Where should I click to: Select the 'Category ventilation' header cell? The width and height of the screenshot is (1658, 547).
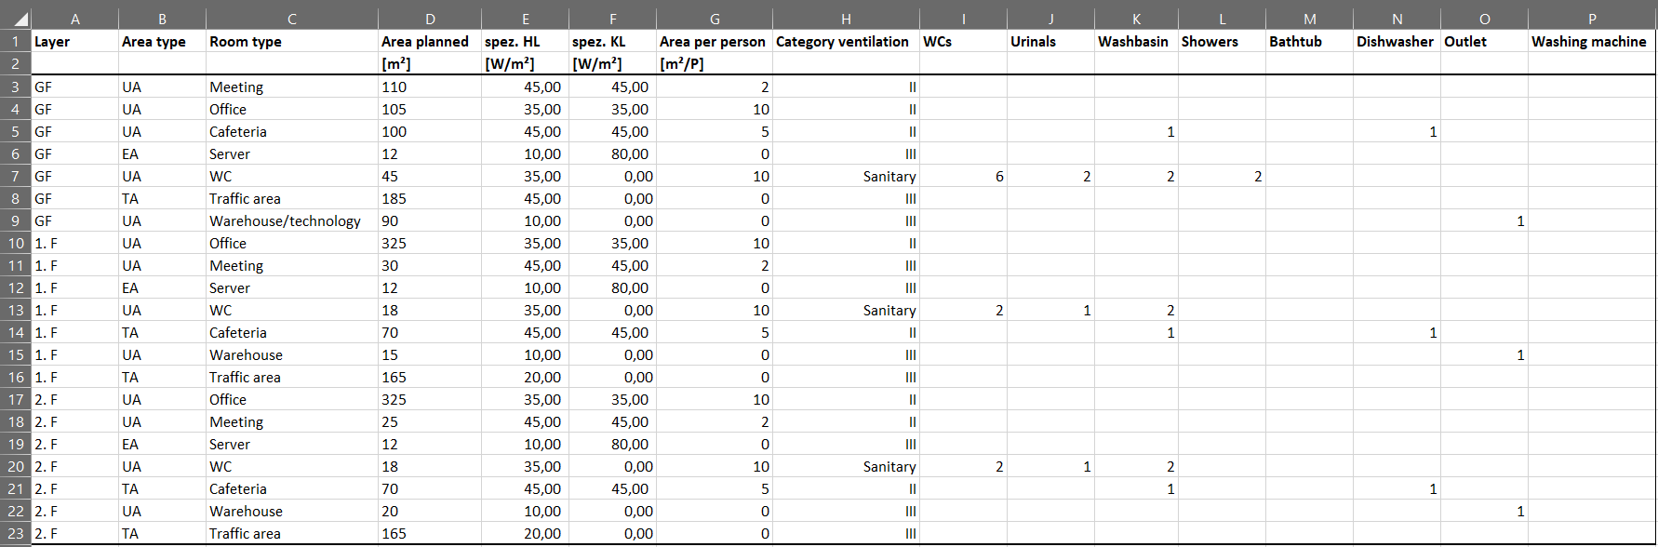[x=845, y=42]
